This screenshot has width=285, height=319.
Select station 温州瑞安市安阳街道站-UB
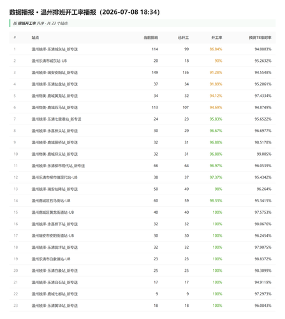(x=53, y=236)
